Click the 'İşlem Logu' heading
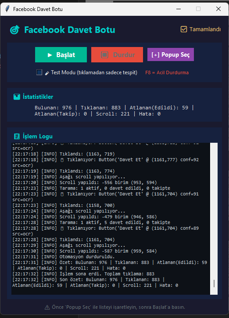This screenshot has height=318, width=229. coord(38,136)
